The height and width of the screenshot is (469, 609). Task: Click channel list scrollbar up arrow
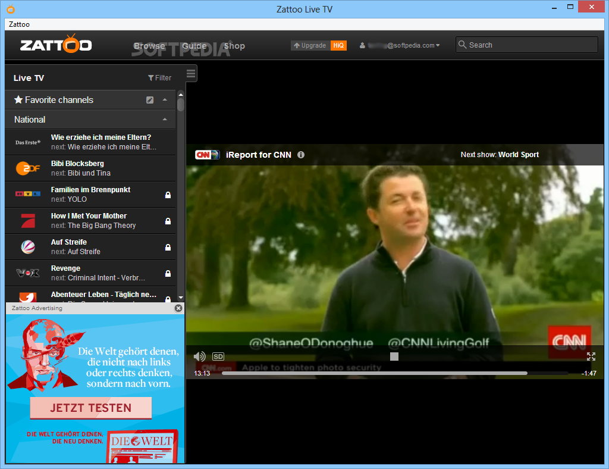pyautogui.click(x=181, y=95)
